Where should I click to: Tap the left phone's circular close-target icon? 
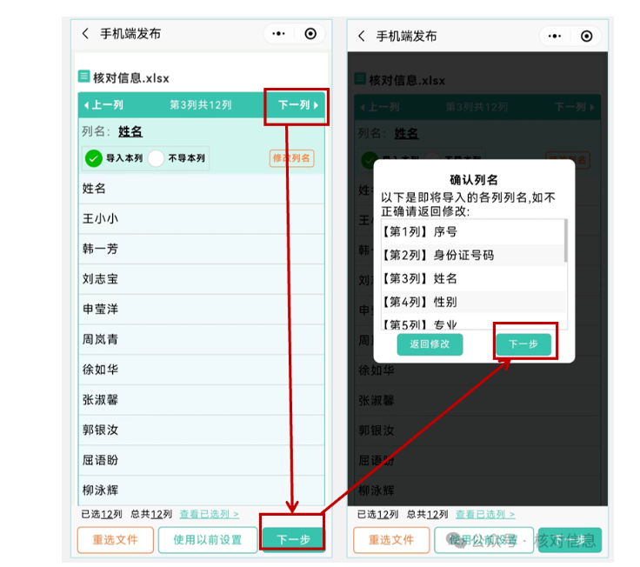click(x=310, y=33)
